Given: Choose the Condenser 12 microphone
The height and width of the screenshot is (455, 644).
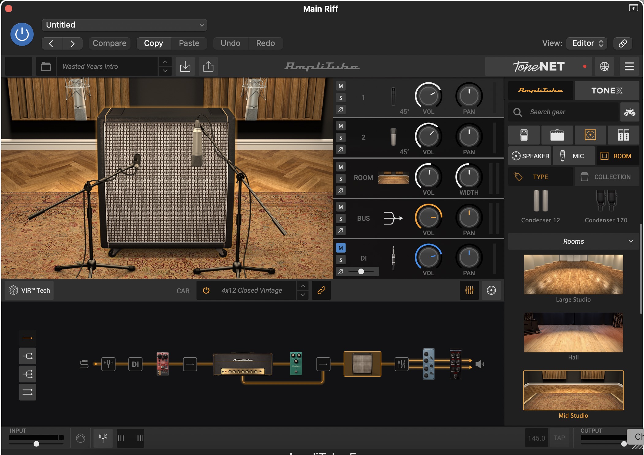Looking at the screenshot, I should 540,206.
